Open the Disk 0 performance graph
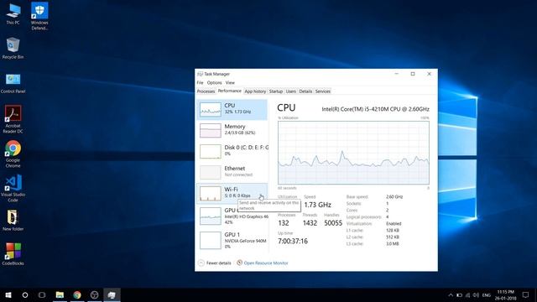This screenshot has height=302, width=537. coord(232,151)
